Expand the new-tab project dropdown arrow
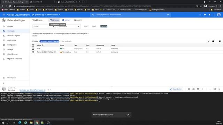The width and height of the screenshot is (223, 125). pyautogui.click(x=51, y=90)
